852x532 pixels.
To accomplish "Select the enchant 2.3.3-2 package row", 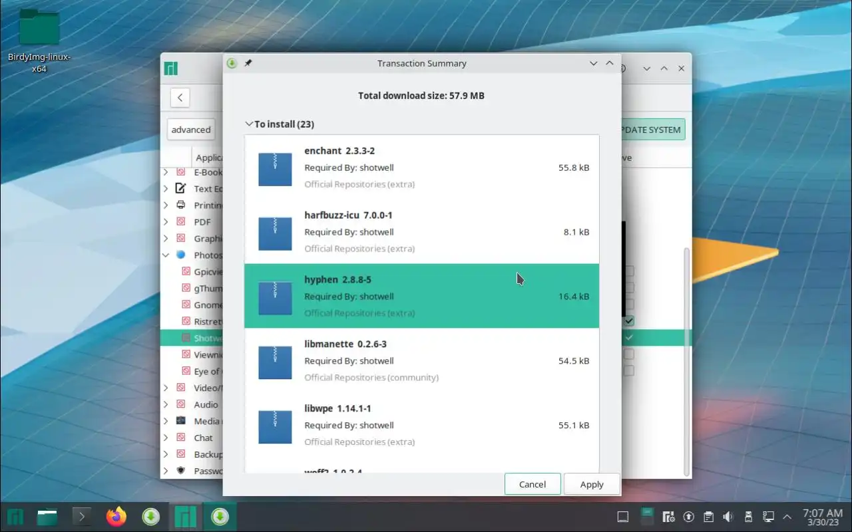I will [421, 168].
